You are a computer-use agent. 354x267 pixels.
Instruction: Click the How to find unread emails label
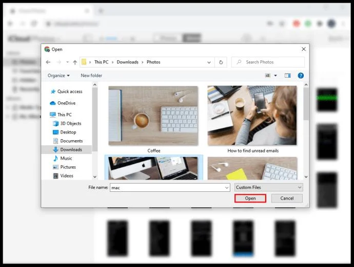(x=253, y=150)
